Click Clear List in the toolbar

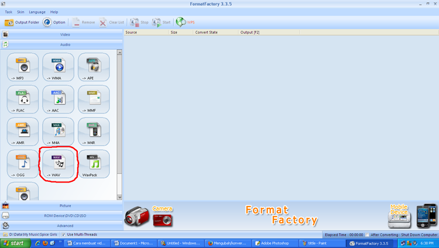(x=111, y=22)
